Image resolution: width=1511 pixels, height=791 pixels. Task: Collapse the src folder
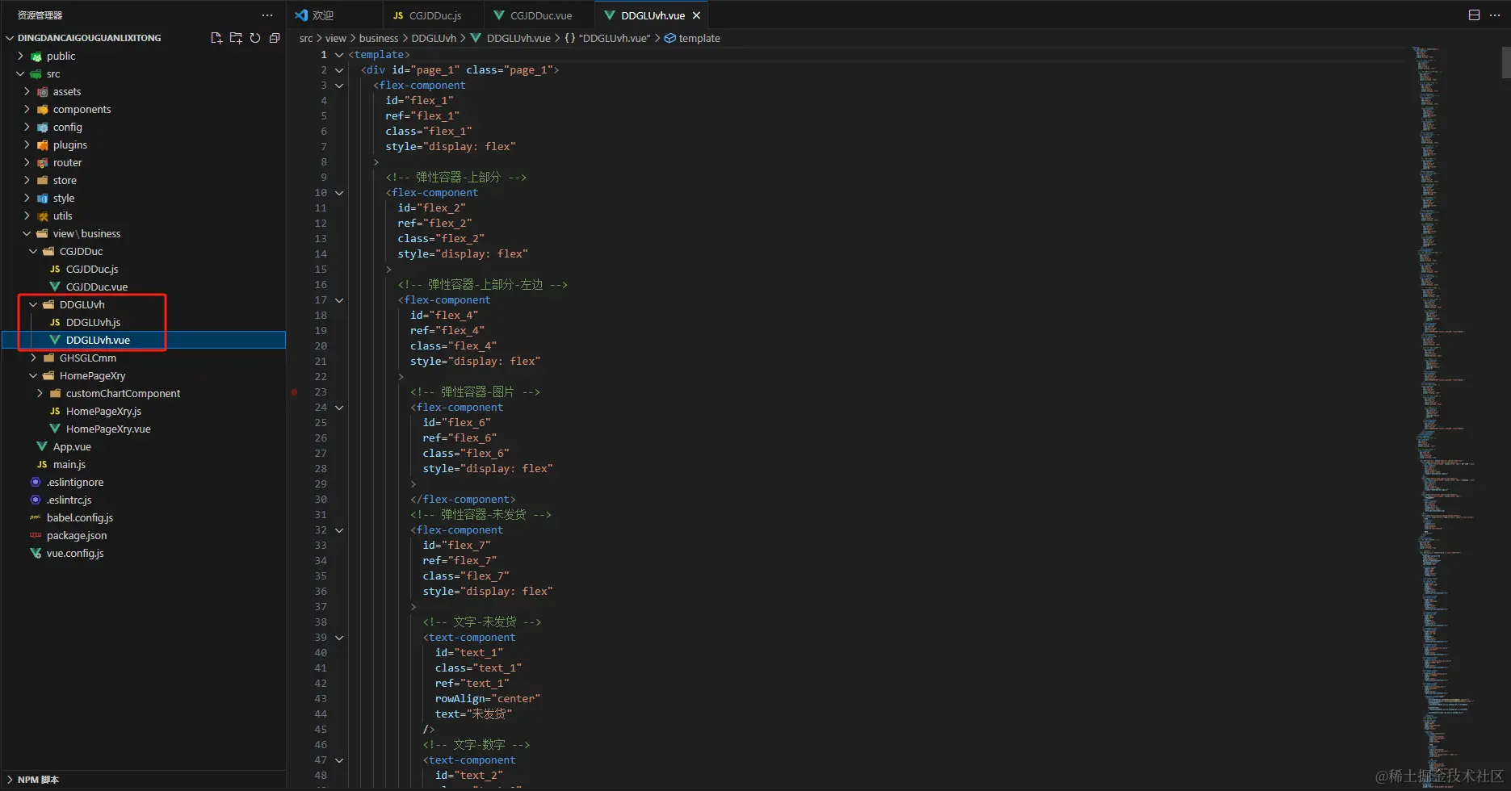[21, 73]
